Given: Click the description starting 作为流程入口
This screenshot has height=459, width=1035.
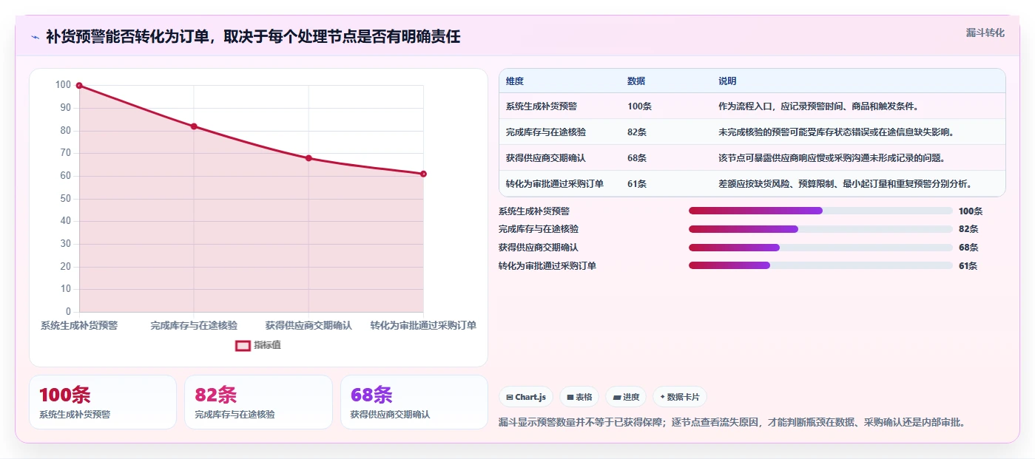Looking at the screenshot, I should 818,106.
